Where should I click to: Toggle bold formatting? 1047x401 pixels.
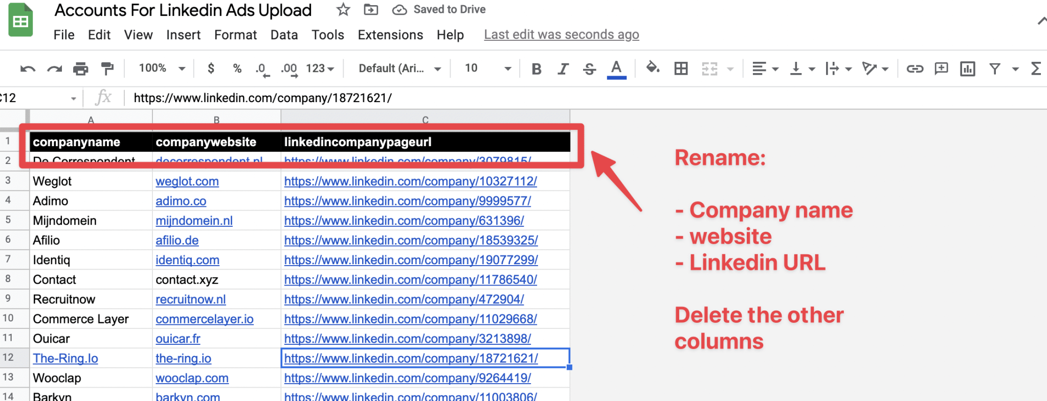pyautogui.click(x=537, y=68)
